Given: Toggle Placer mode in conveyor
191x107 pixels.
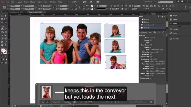Looking at the screenshot, I should click(47, 102).
